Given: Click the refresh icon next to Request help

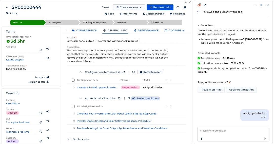Looking at the screenshot, I should click(178, 7).
